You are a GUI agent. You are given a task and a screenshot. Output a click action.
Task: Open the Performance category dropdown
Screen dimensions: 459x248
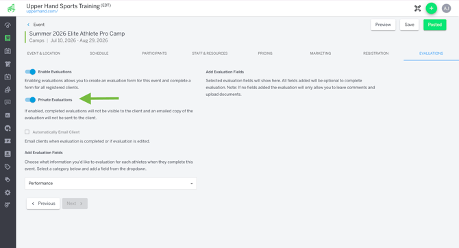[x=111, y=184]
